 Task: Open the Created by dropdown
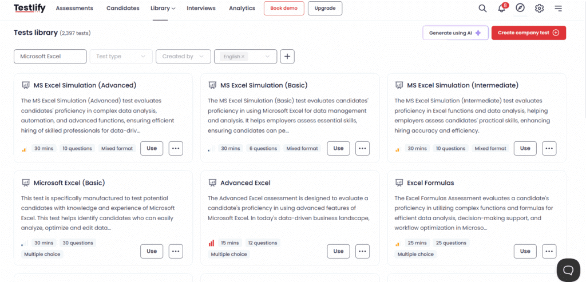(x=184, y=57)
